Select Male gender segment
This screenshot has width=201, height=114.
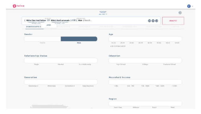[79, 39]
